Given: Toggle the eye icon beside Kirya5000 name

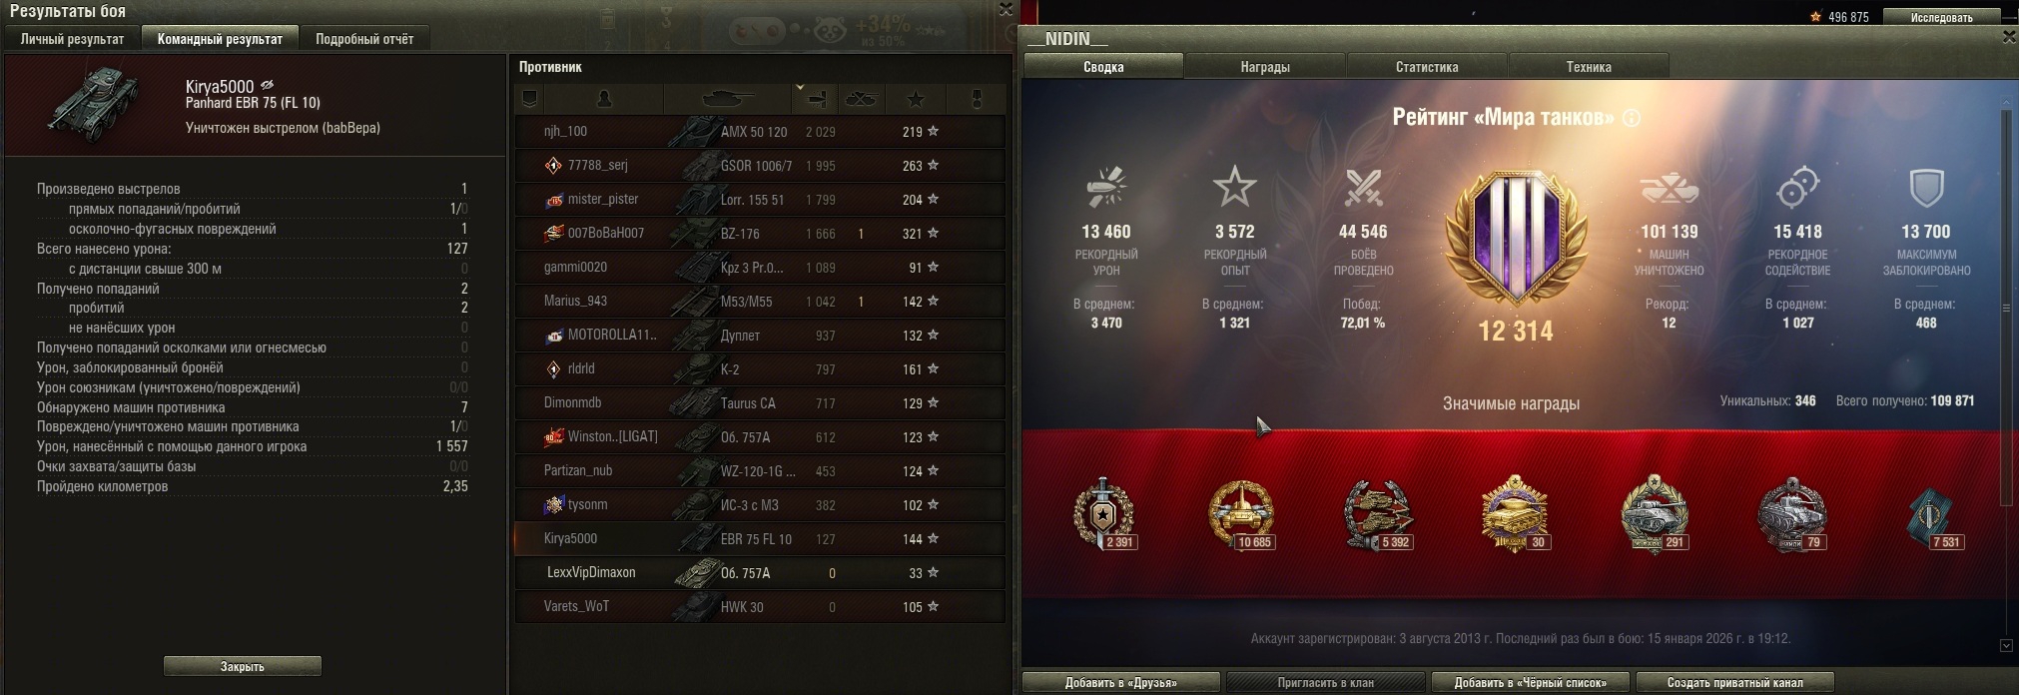Looking at the screenshot, I should 268,86.
